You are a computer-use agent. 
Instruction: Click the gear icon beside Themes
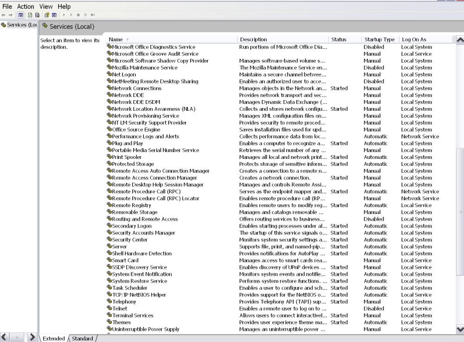pos(109,322)
